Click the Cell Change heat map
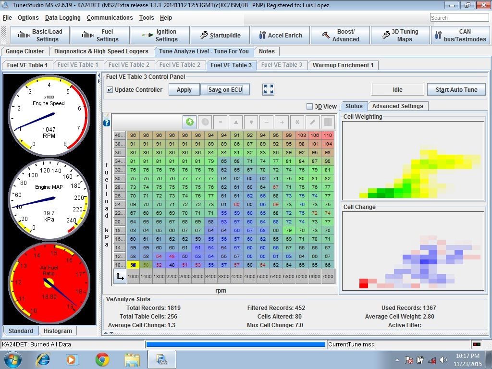Image resolution: width=492 pixels, height=369 pixels. tap(413, 251)
